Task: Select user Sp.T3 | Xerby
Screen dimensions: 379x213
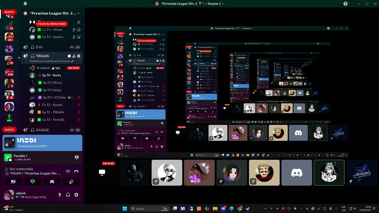Action: (x=55, y=90)
